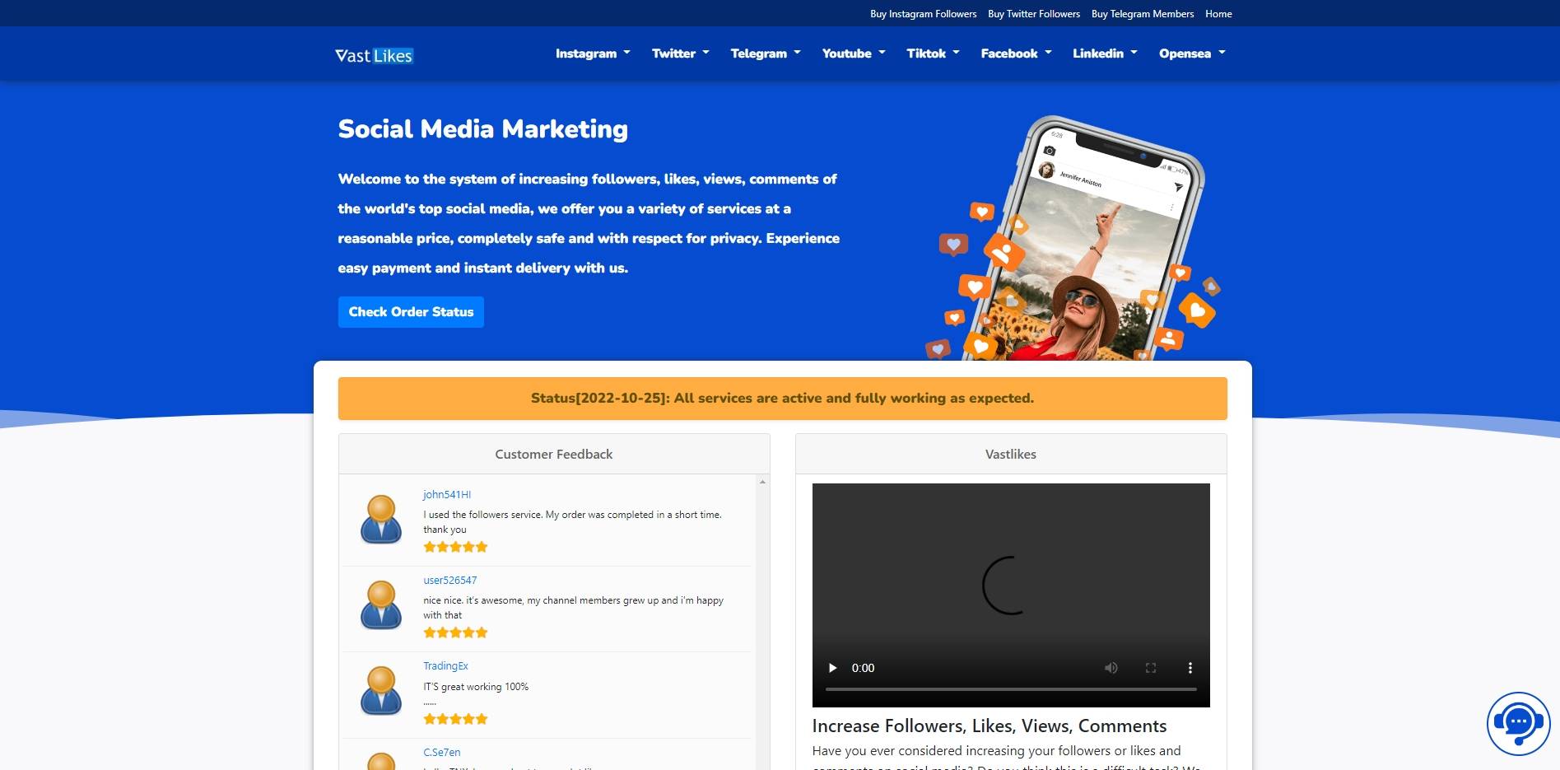Screen dimensions: 1560x770
Task: Expand the Opensea dropdown menu
Action: click(x=1192, y=54)
